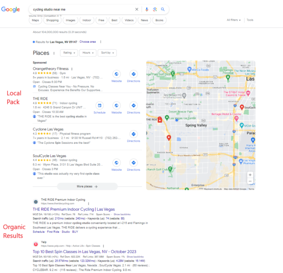
Task: Start voice search with microphone icon
Action: pos(147,9)
